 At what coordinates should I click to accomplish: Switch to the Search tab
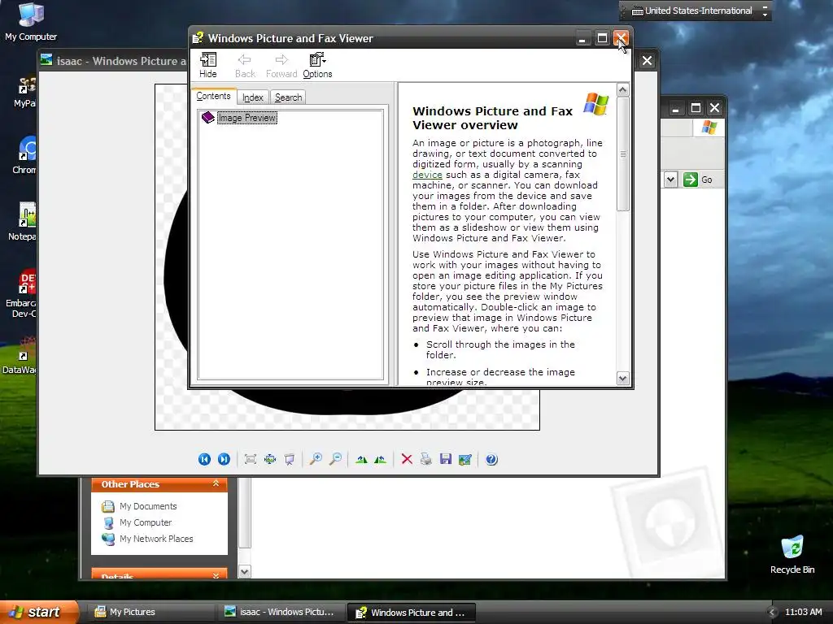coord(289,97)
